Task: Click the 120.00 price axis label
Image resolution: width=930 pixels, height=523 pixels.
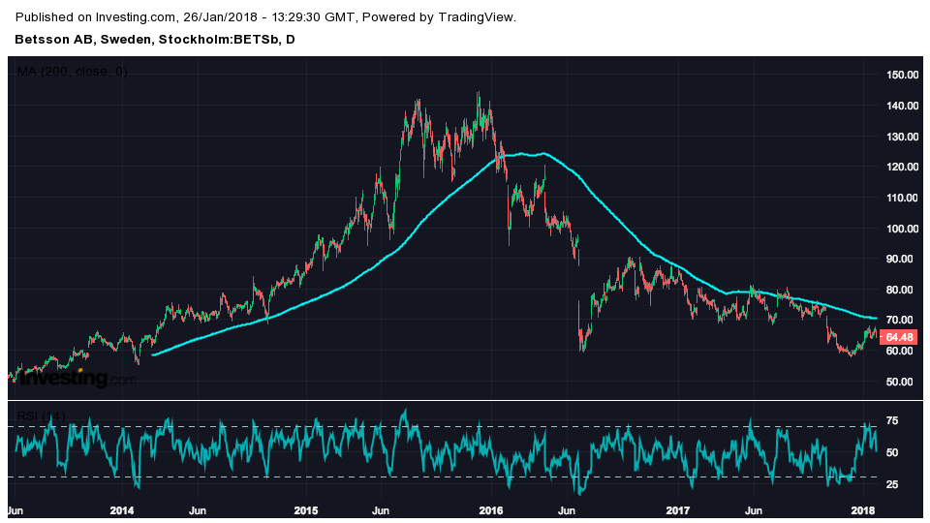Action: click(x=902, y=167)
